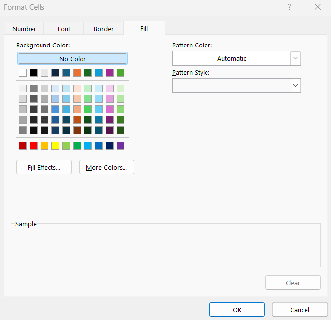Select the light gray theme row swatch

(44, 73)
